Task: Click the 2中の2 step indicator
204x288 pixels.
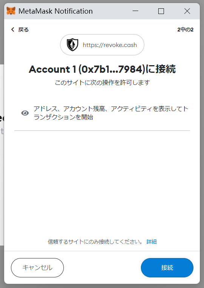Action: coord(185,30)
